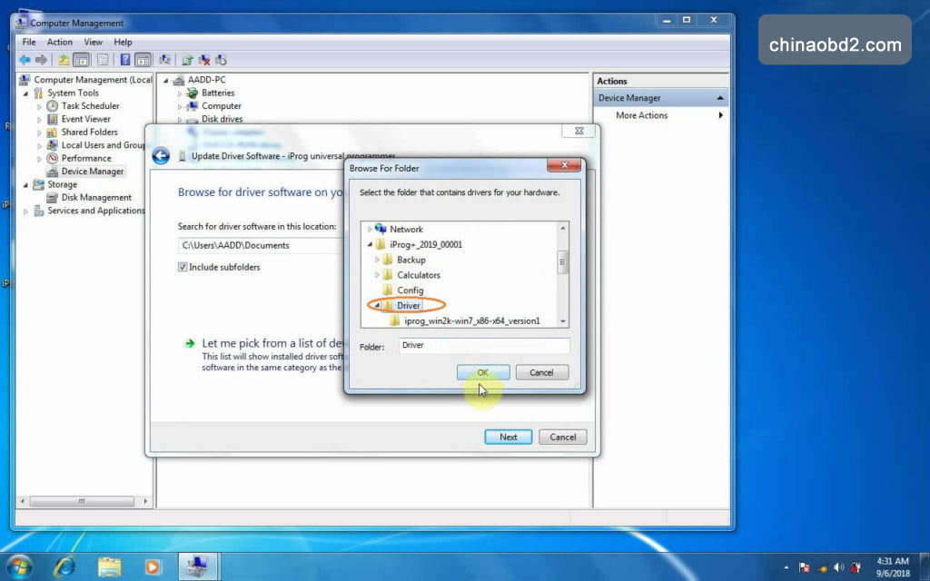Click the Forward arrow in Computer Management toolbar

point(41,60)
